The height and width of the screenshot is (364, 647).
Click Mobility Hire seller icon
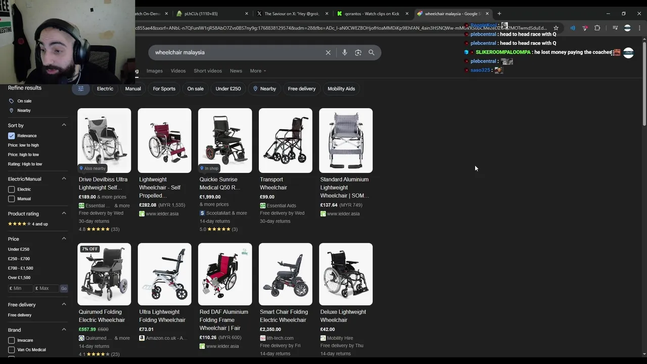(323, 338)
